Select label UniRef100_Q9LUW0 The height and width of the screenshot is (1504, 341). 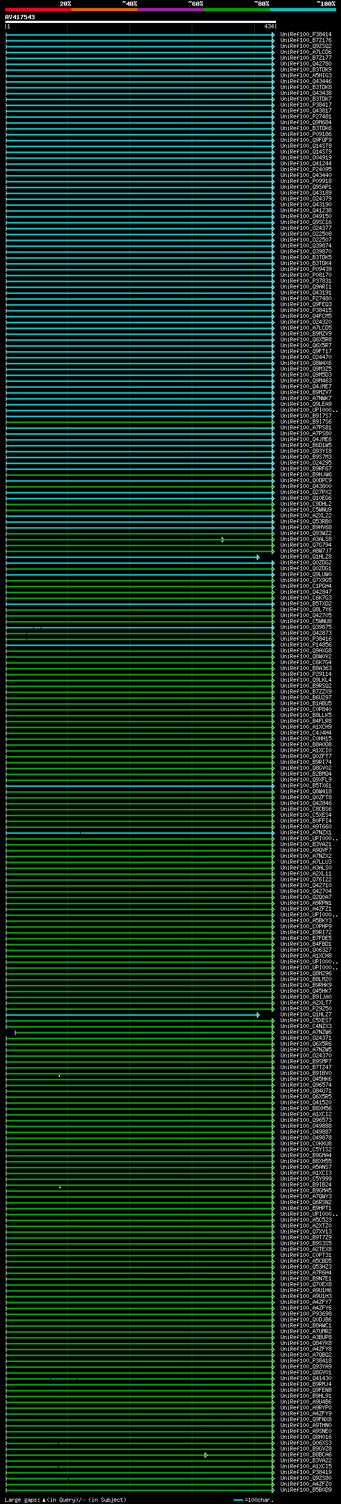click(306, 574)
